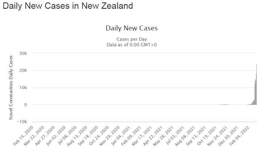Click the 10k y-axis label
Screen dimensions: 261x150
click(x=23, y=88)
